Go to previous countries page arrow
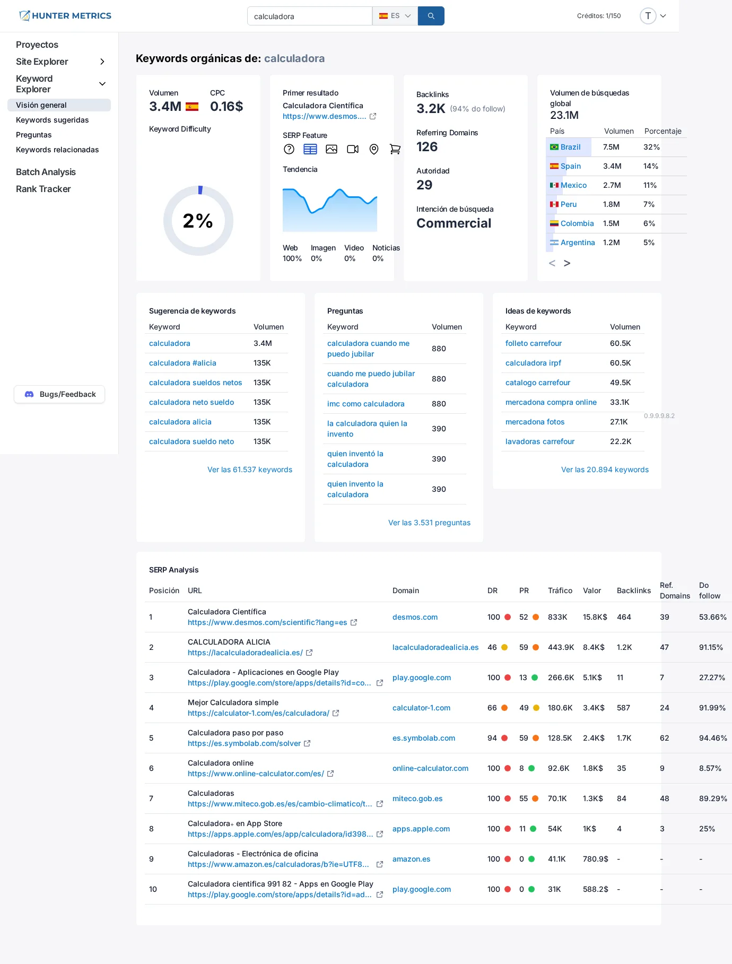 [x=552, y=263]
